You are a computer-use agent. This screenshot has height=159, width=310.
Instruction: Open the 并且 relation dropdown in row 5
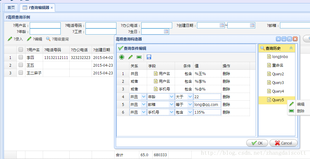(x=144, y=104)
